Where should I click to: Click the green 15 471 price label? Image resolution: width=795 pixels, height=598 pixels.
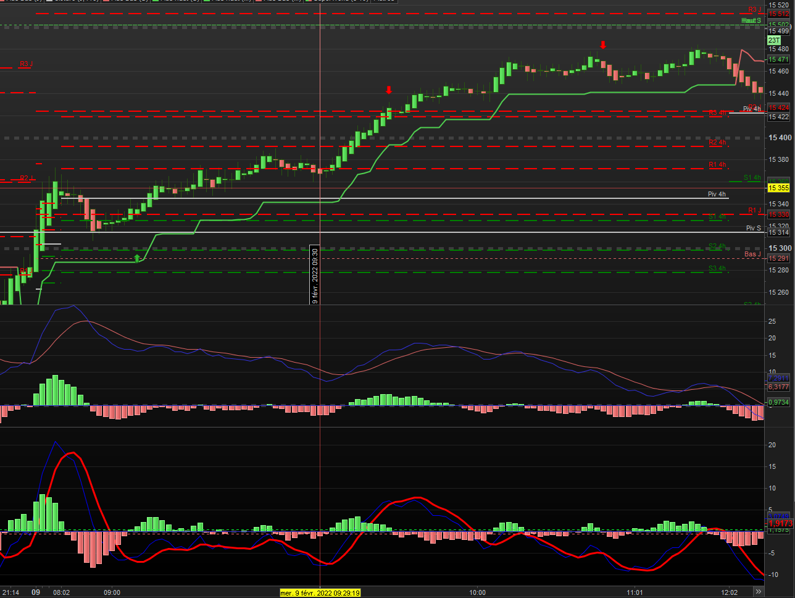click(x=778, y=59)
